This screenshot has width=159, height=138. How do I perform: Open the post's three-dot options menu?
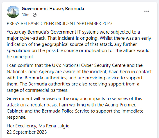click(147, 11)
